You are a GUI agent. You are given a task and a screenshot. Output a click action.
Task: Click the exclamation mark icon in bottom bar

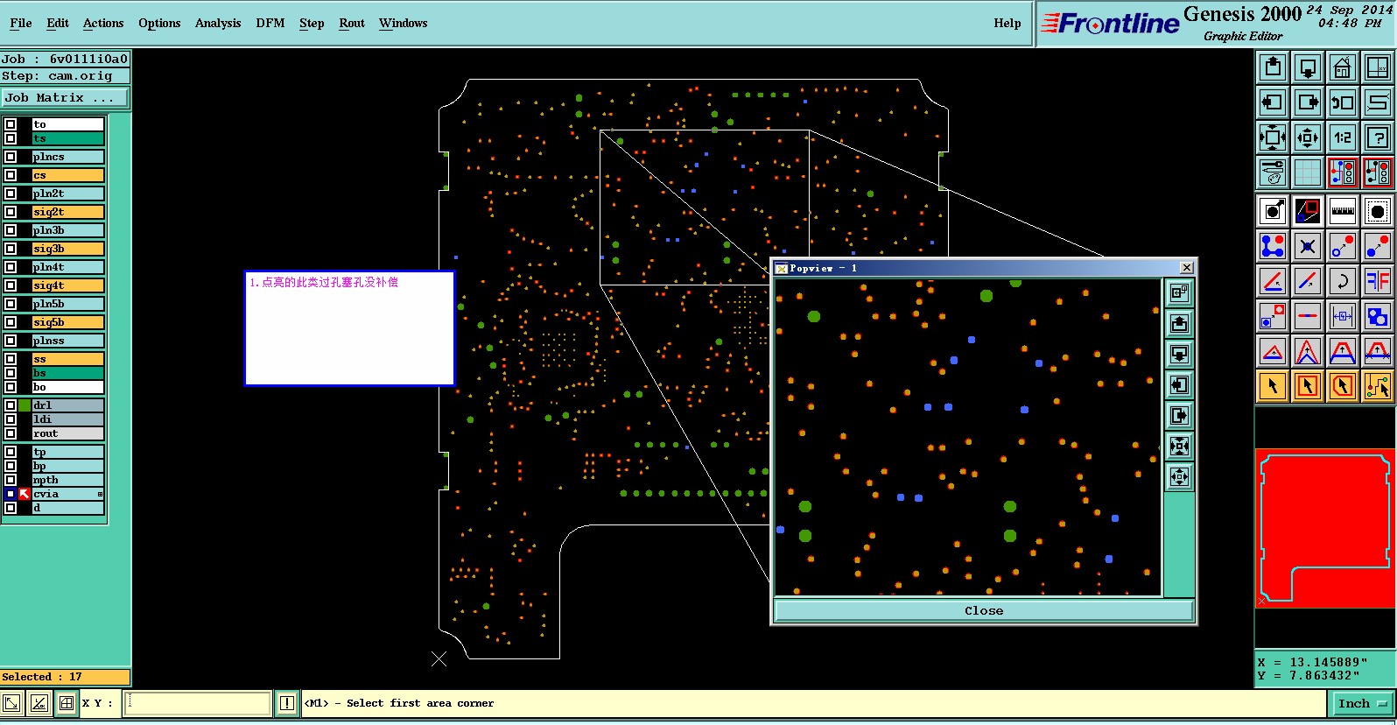pos(287,703)
